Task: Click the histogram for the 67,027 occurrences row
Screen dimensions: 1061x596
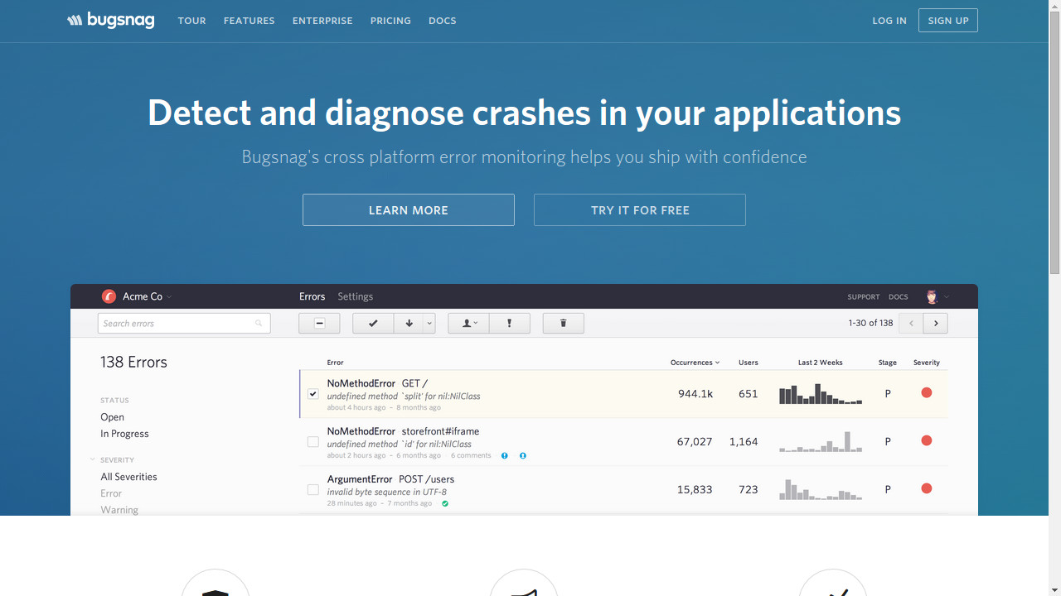Action: [821, 442]
